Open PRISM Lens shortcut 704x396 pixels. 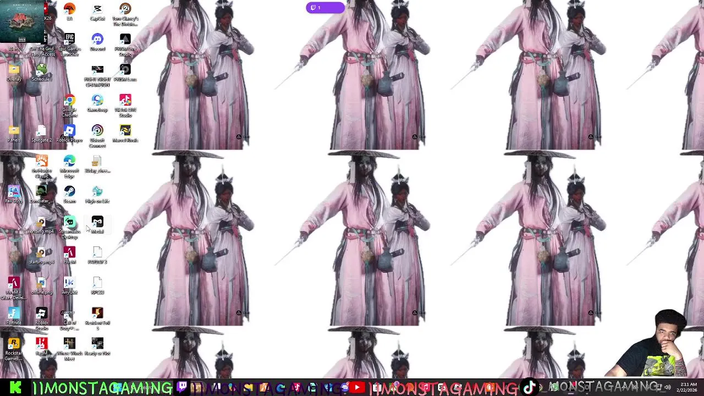point(125,73)
